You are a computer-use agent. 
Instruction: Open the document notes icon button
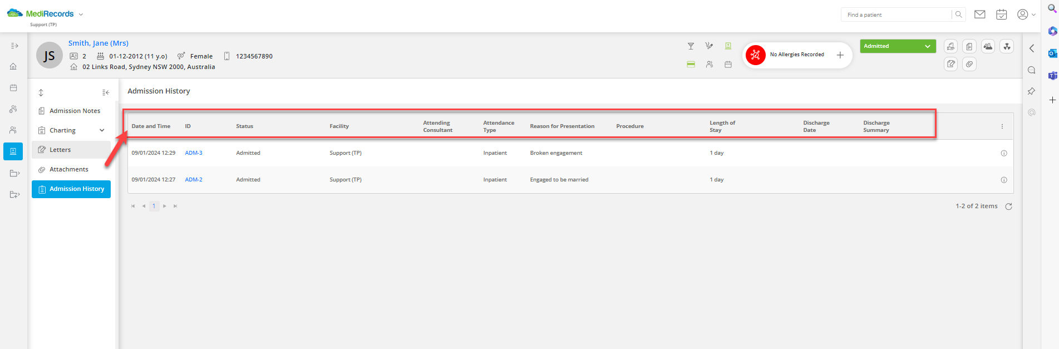(x=969, y=47)
